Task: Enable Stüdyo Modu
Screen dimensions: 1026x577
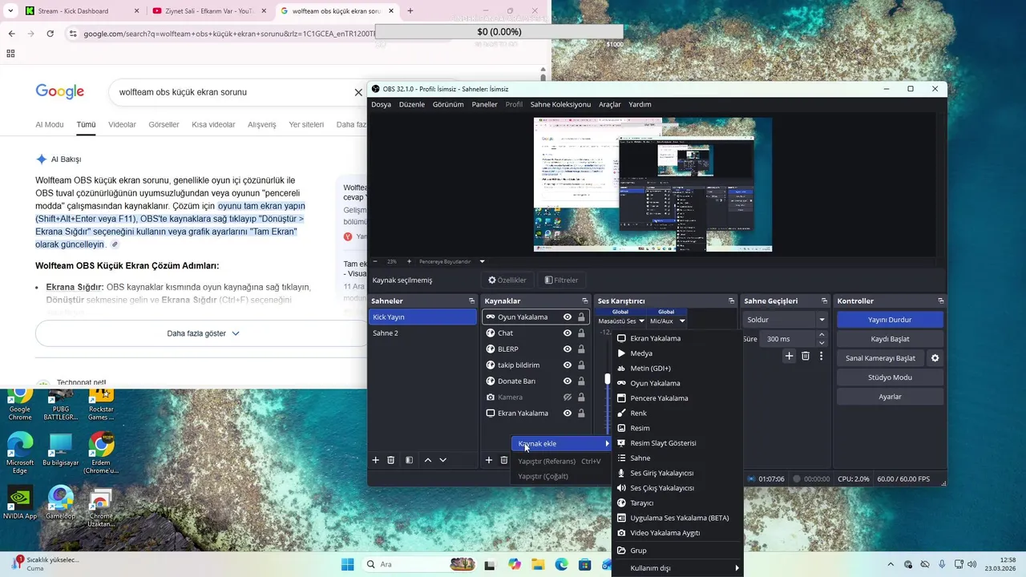Action: coord(890,377)
